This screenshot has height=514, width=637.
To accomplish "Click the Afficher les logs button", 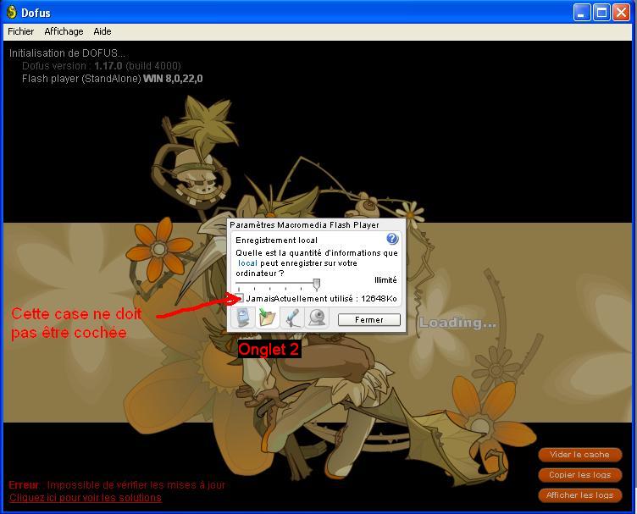I will click(x=579, y=495).
